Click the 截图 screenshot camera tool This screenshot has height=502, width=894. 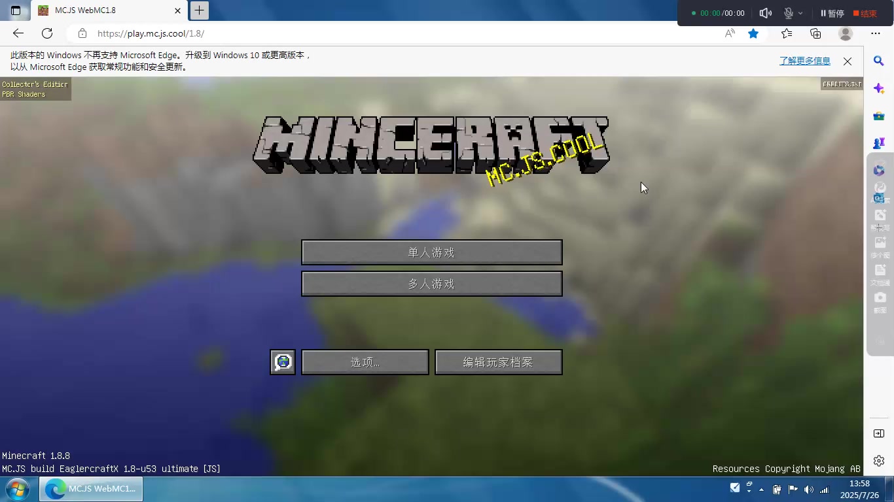pyautogui.click(x=880, y=301)
